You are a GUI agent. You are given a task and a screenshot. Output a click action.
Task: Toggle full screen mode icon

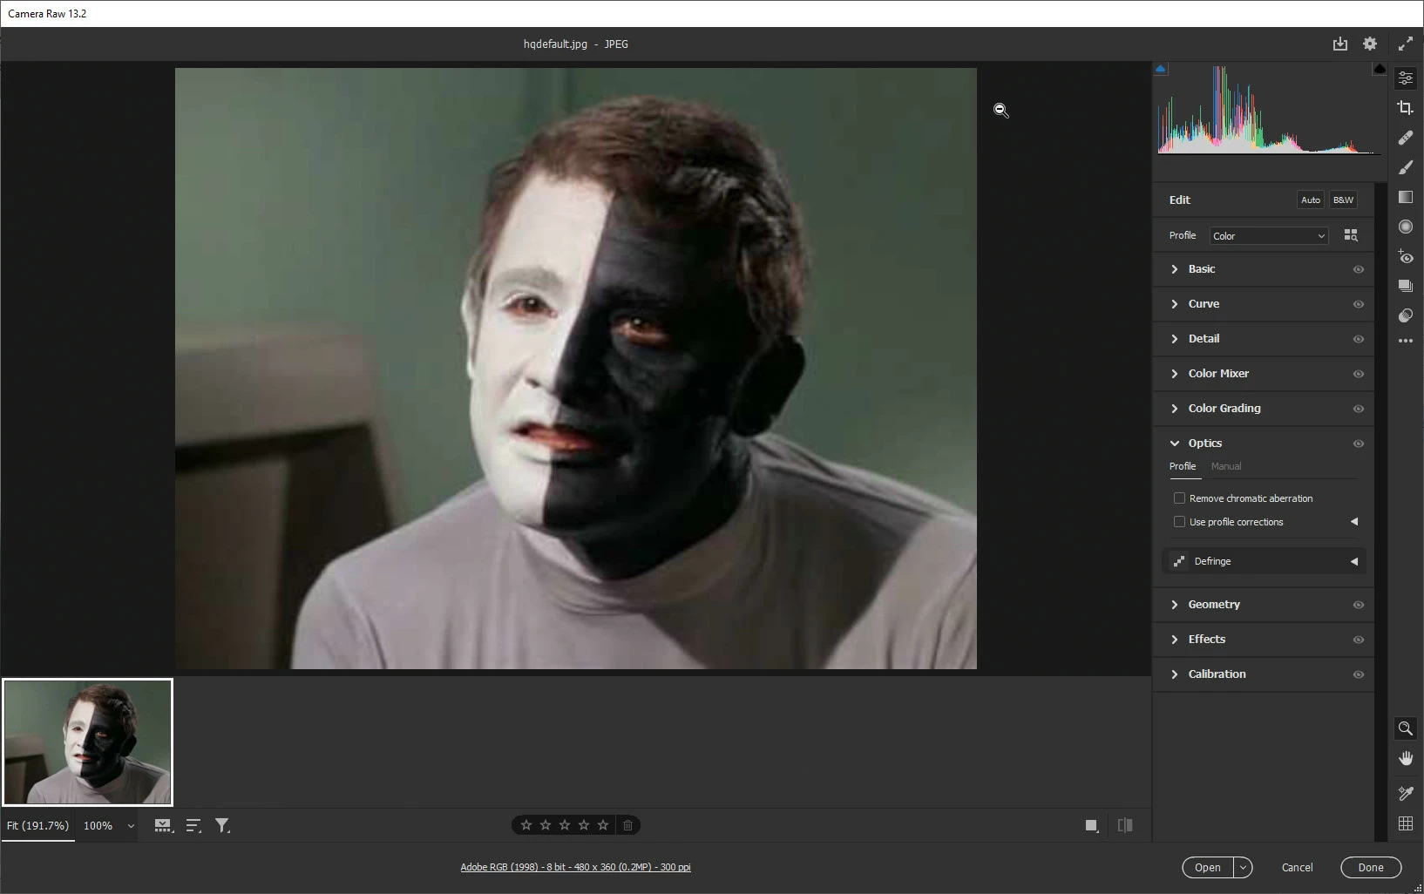tap(1405, 44)
